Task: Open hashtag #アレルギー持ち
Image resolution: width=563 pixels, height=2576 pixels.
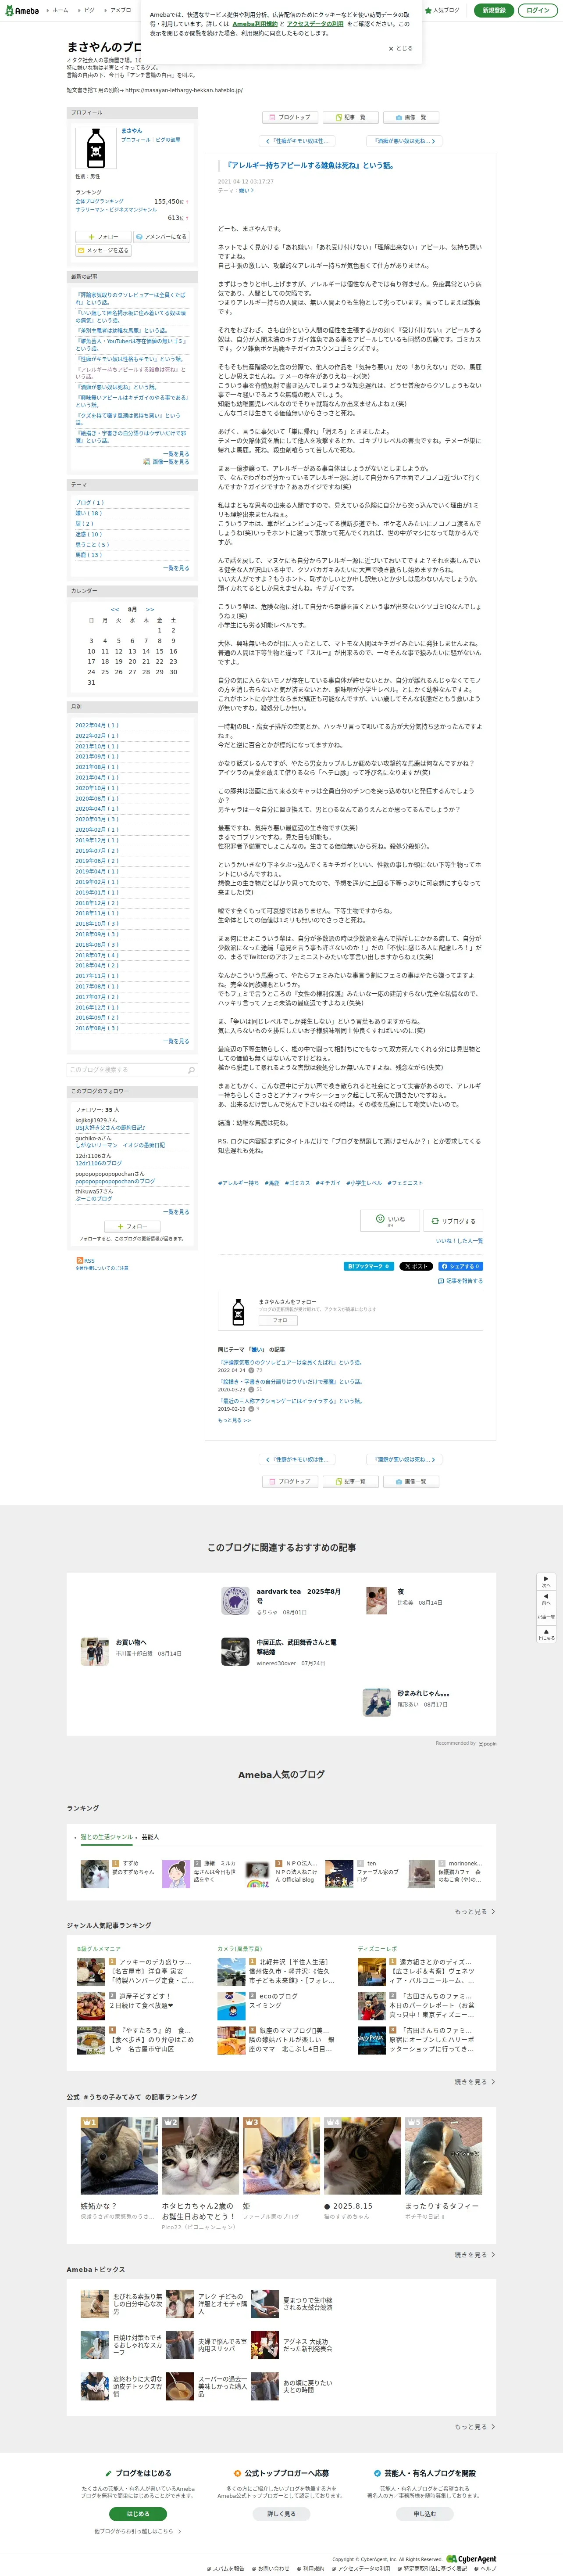Action: tap(238, 1183)
